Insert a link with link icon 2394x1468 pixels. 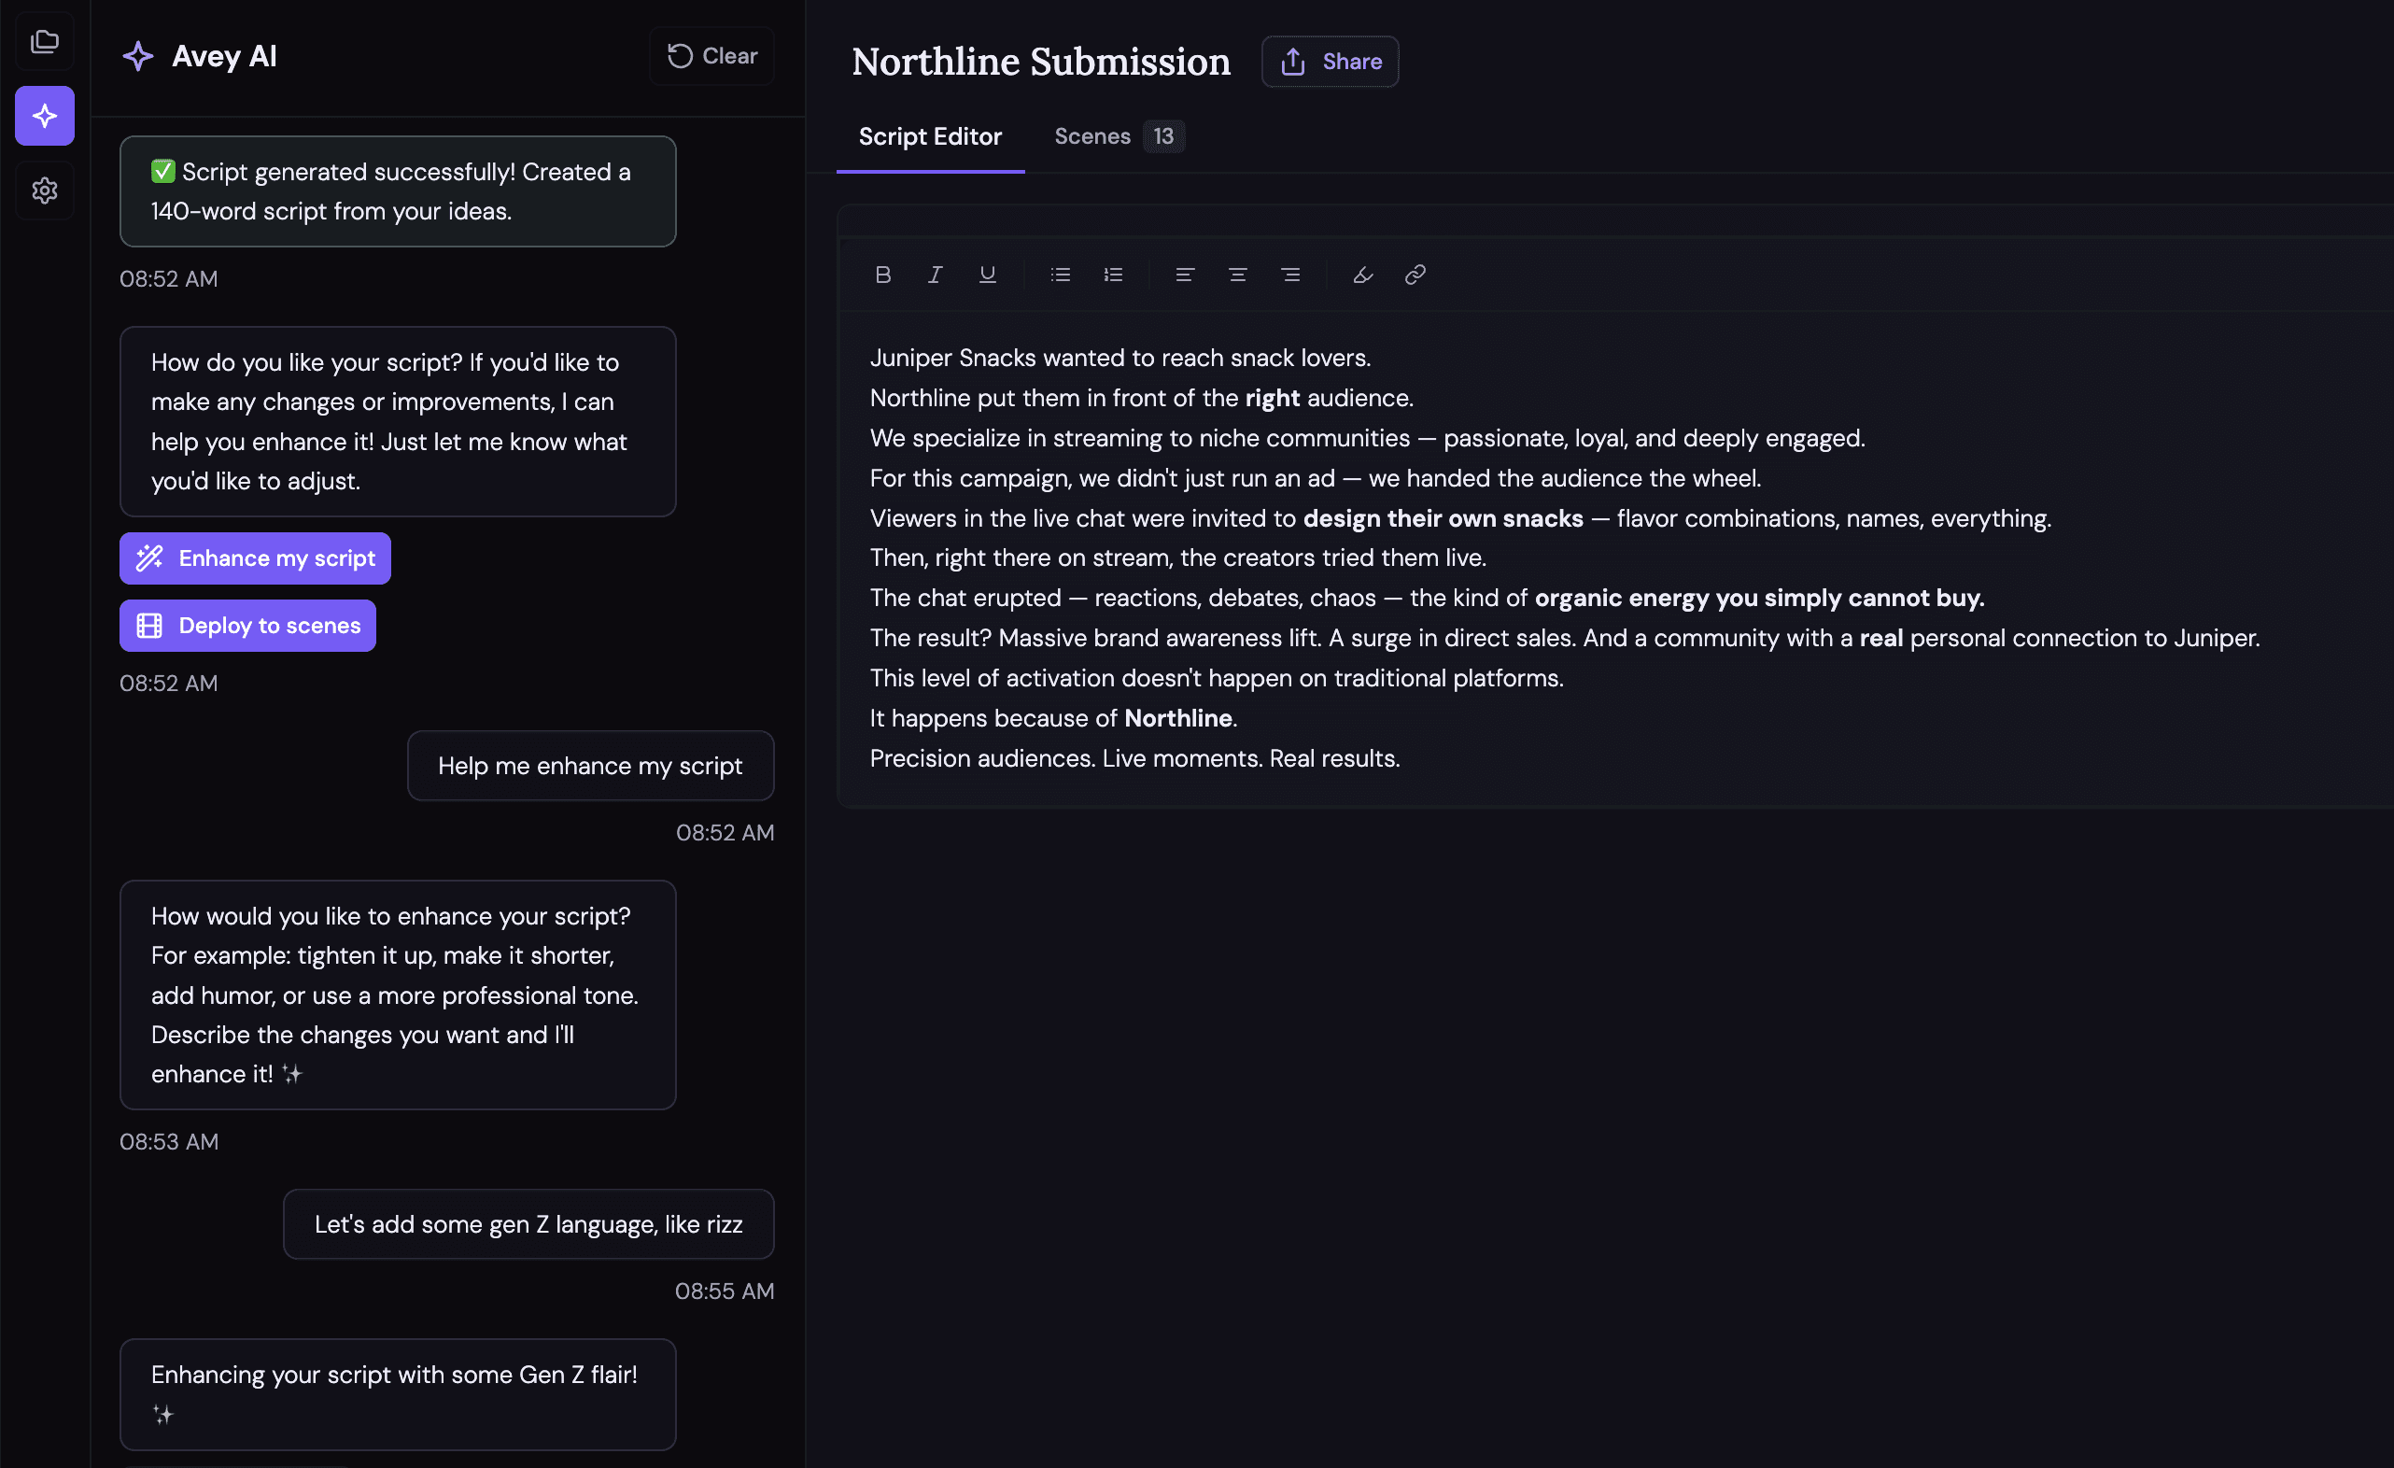(x=1415, y=275)
